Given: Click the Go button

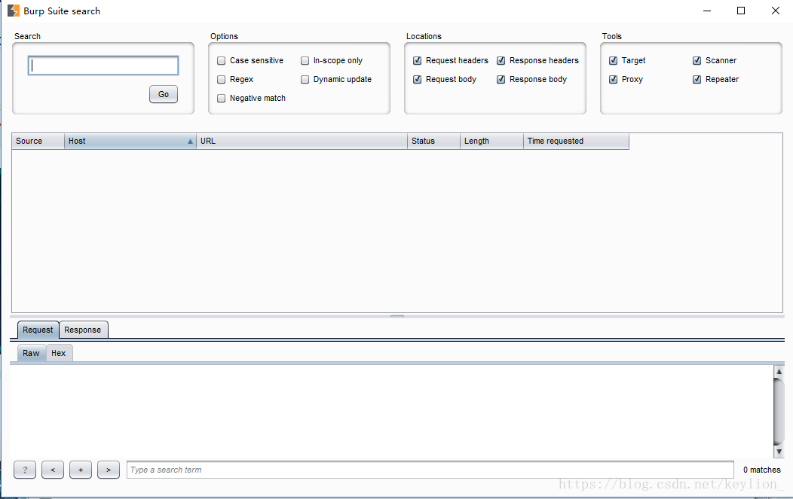Looking at the screenshot, I should point(164,94).
